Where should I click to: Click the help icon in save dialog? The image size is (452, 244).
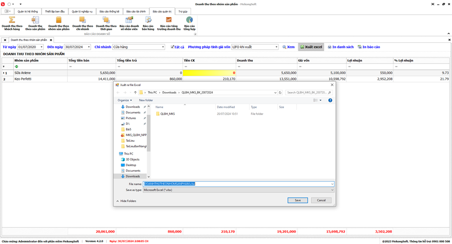point(330,100)
